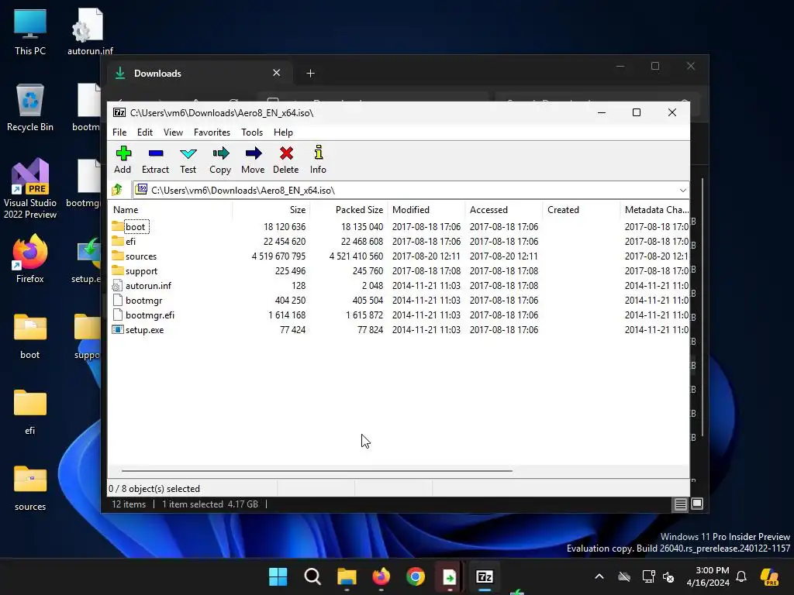
Task: Open taskbar Search
Action: pyautogui.click(x=312, y=576)
